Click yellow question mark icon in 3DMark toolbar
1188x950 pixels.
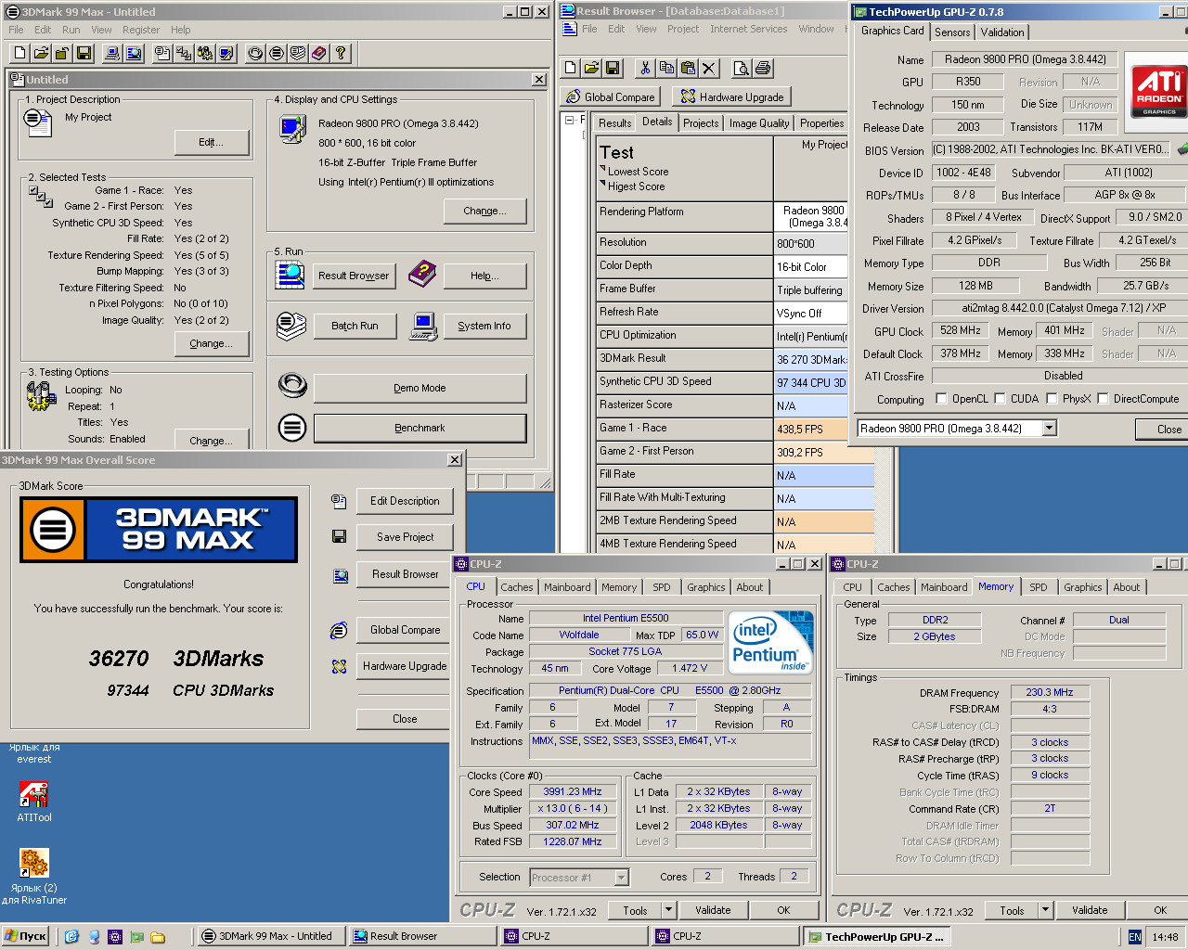341,53
